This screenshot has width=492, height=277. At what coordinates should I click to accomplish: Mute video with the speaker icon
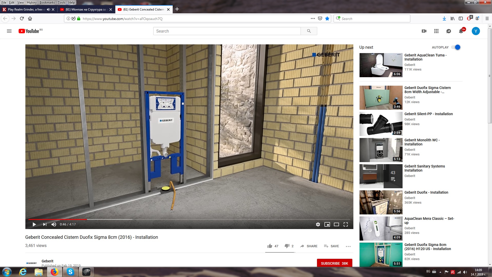pyautogui.click(x=54, y=224)
